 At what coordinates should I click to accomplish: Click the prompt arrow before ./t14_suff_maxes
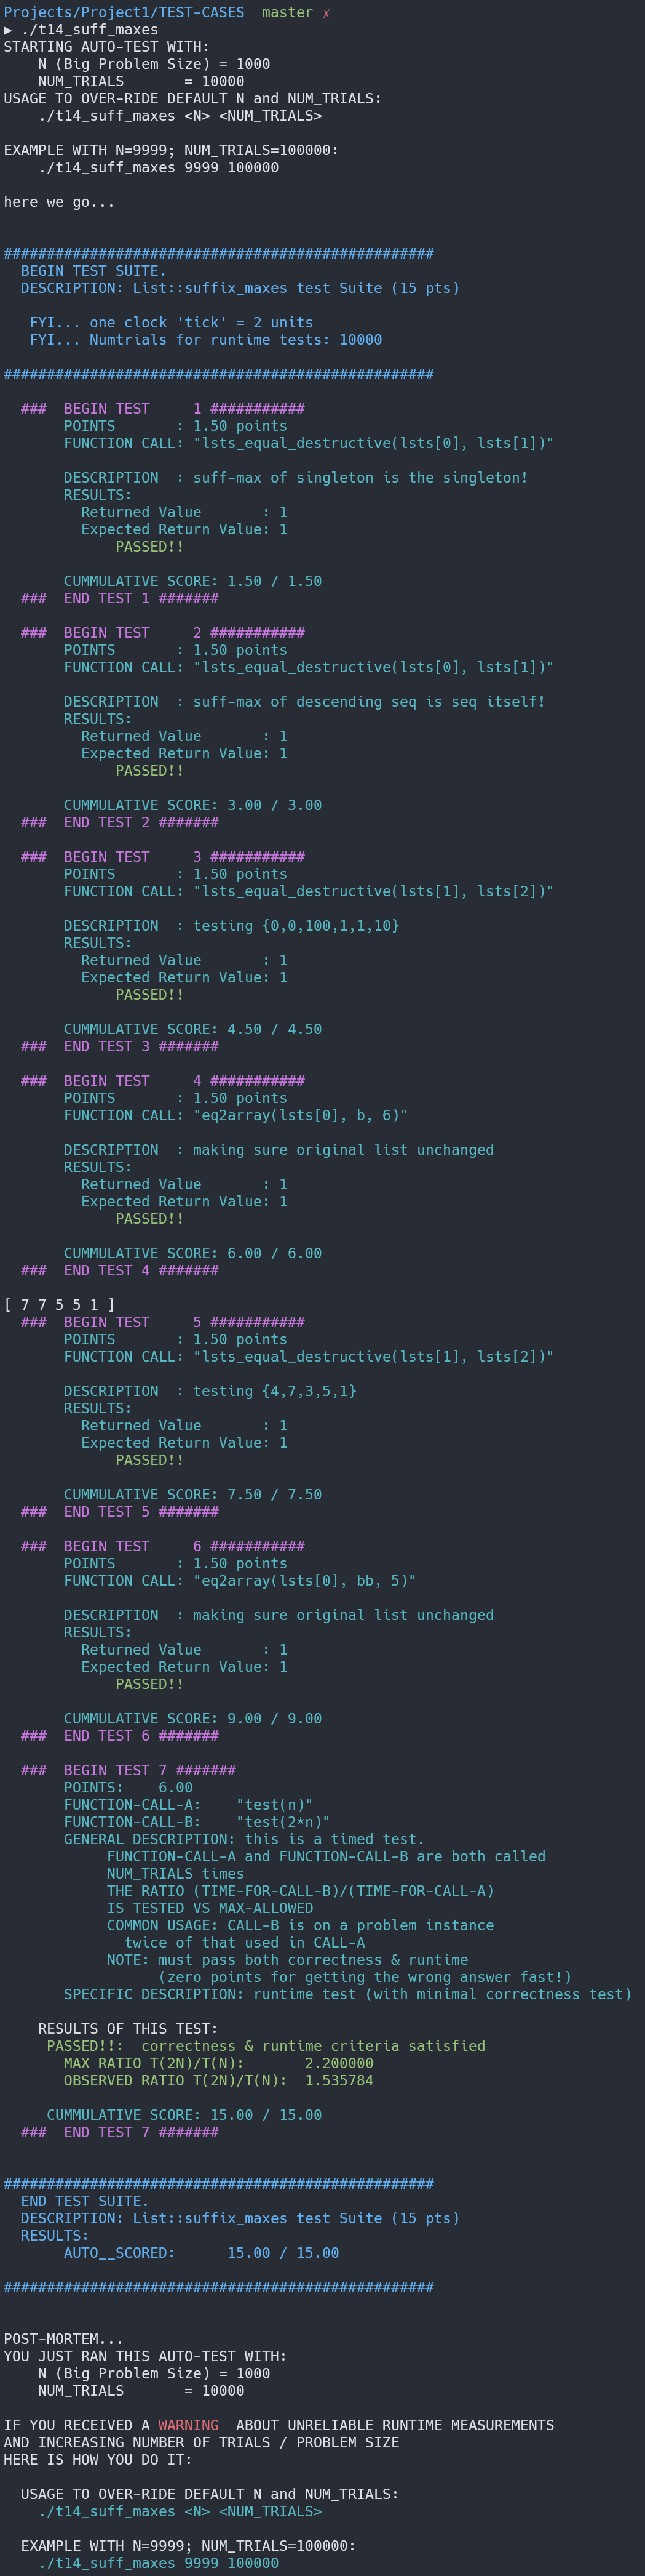8,30
